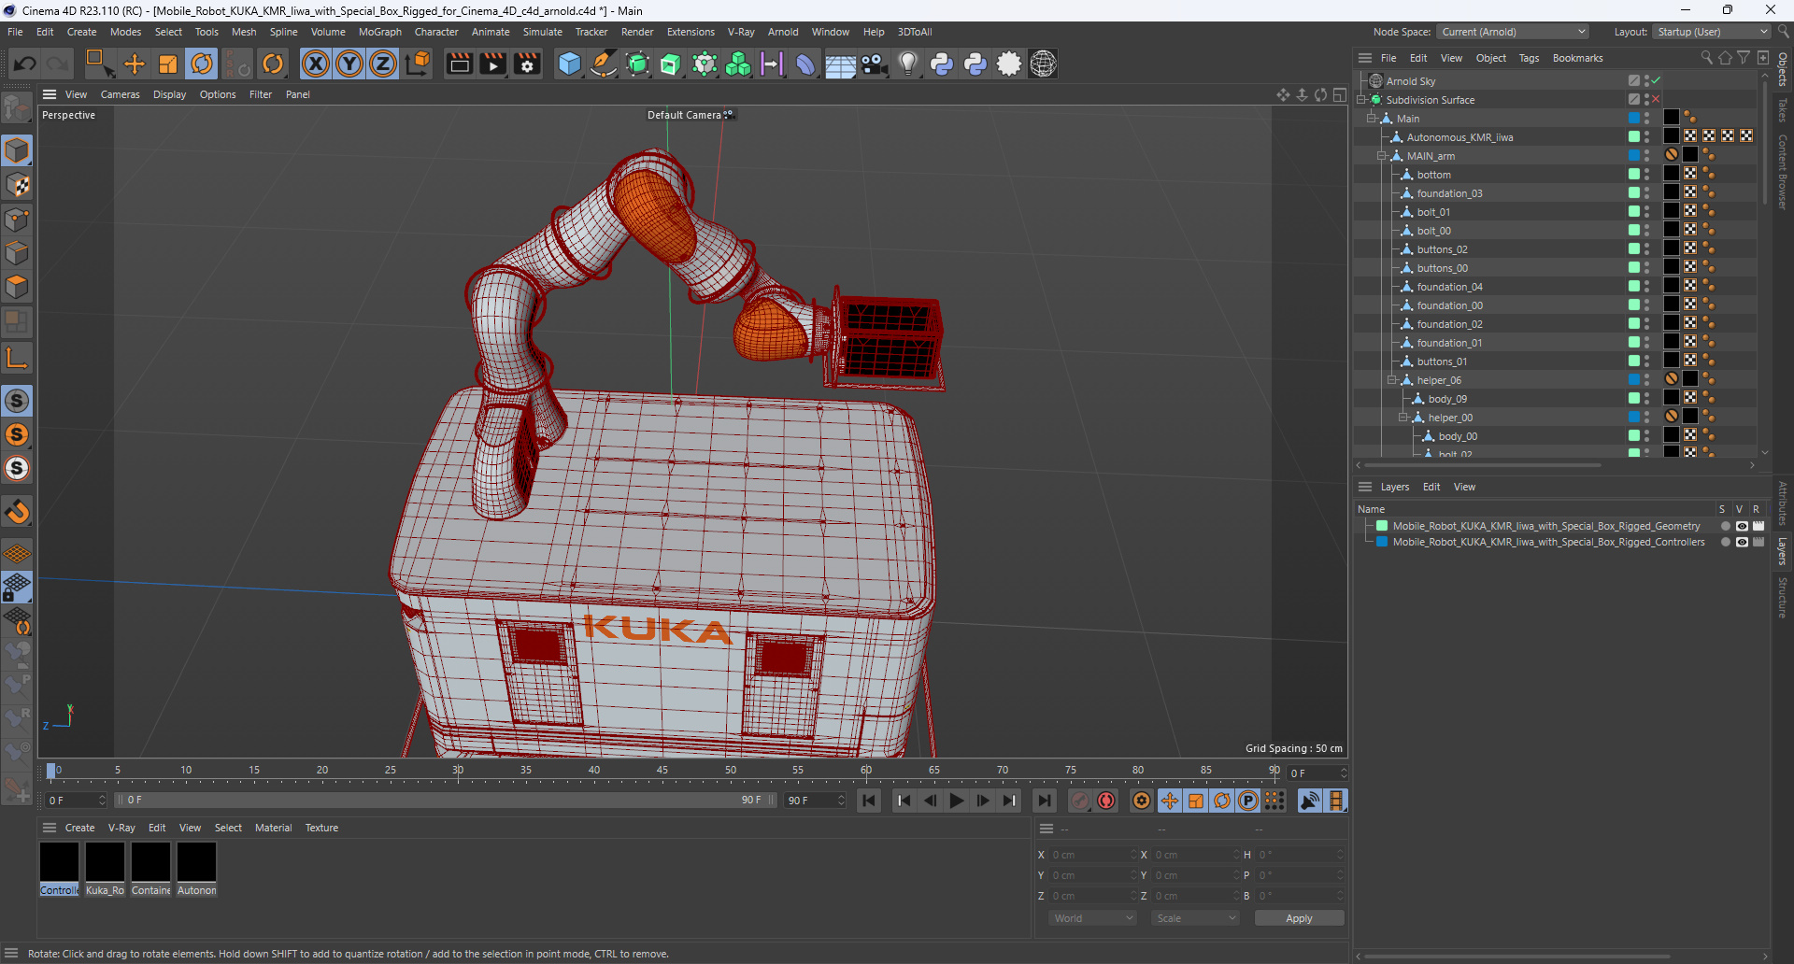Open Create menu in Material Manager

click(x=79, y=828)
